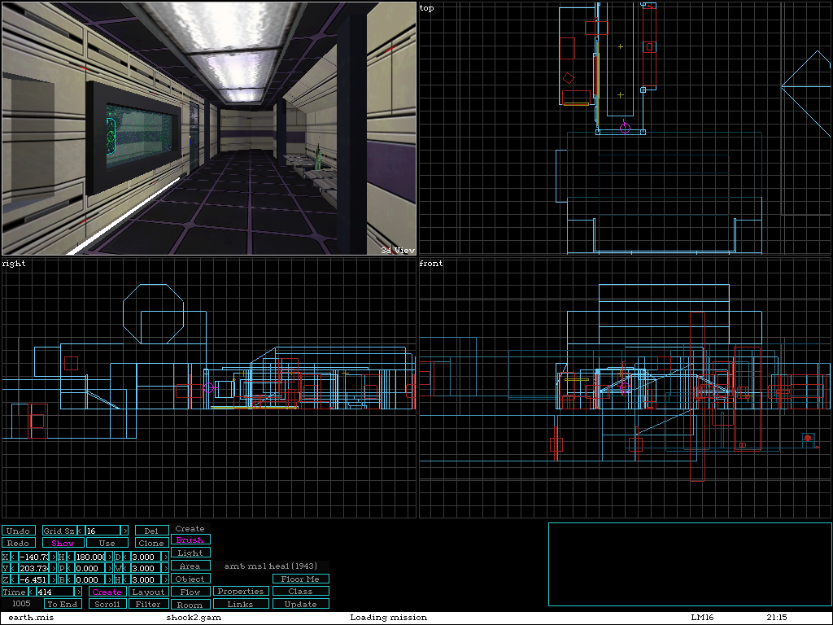This screenshot has width=833, height=625.
Task: Decrease Grid Sz with left arrow
Action: [80, 531]
